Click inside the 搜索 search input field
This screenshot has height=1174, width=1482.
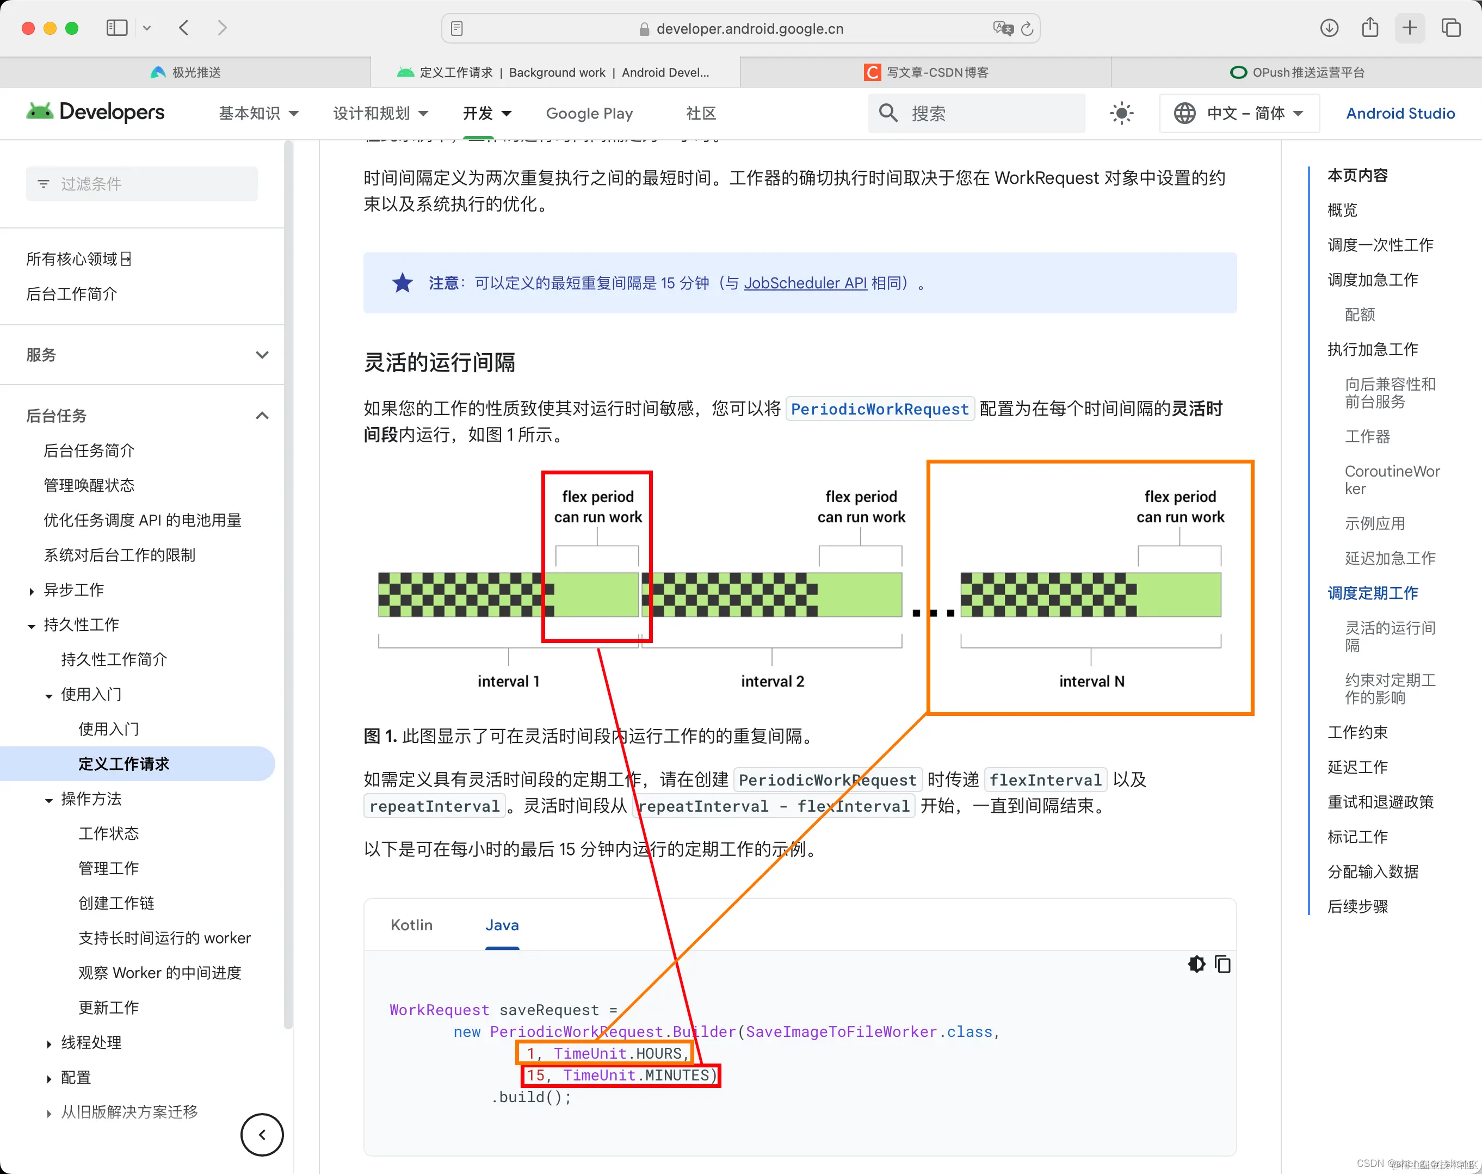976,113
